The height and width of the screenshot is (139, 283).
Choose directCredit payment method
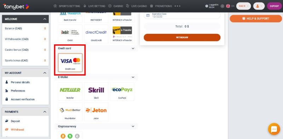pos(96,34)
